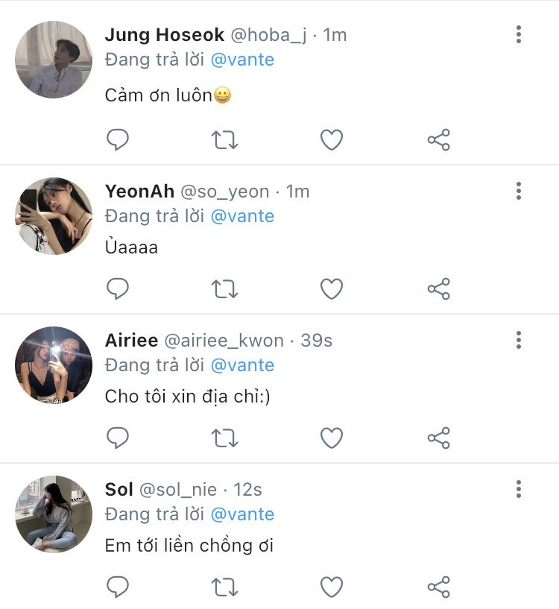Reply to Airiee's tweet
Screen dimensions: 559x609
point(118,438)
